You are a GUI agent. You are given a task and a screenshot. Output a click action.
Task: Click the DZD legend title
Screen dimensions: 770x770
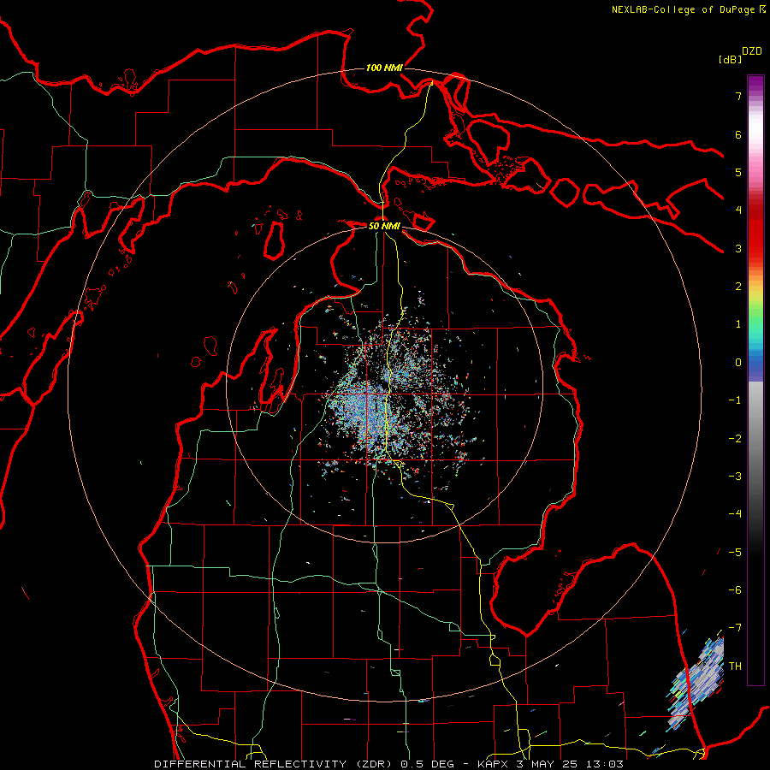pos(752,51)
